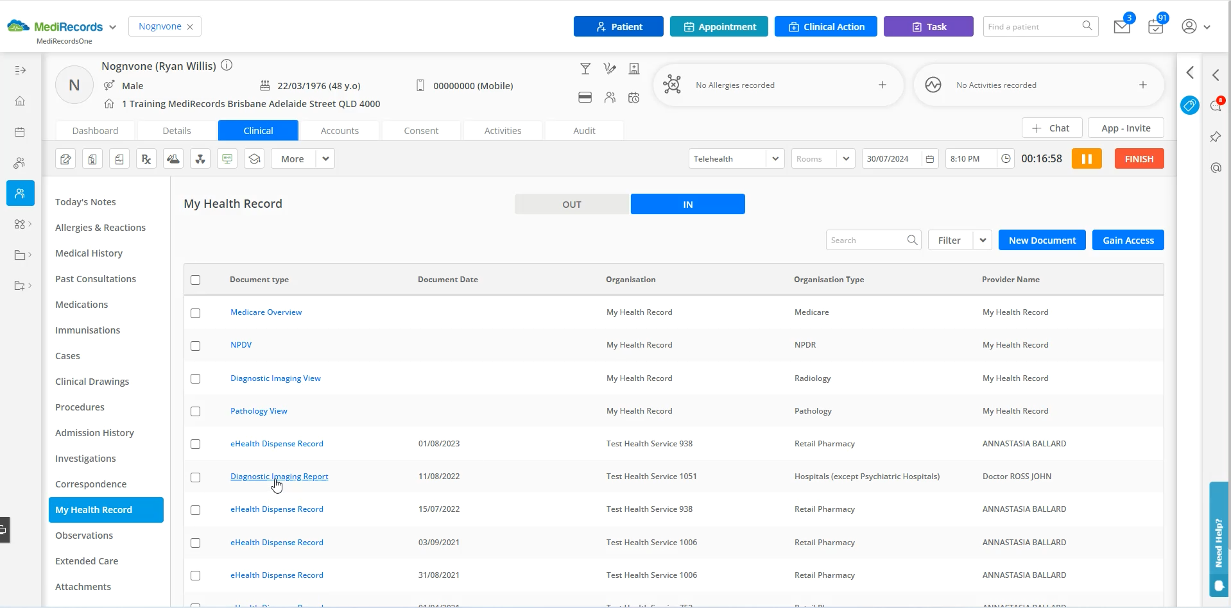This screenshot has height=608, width=1231.
Task: Open the radiology imaging request icon
Action: (x=200, y=158)
